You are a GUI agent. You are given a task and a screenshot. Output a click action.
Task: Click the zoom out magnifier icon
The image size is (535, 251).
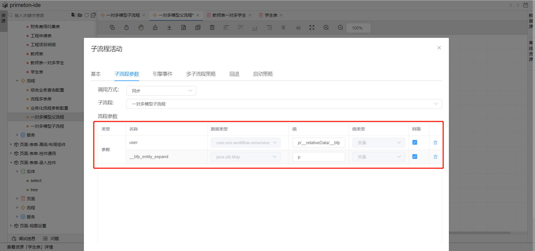(340, 28)
